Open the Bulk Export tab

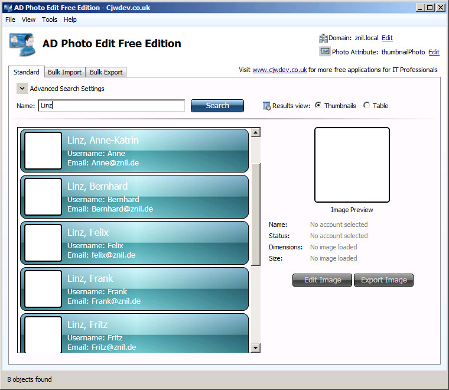pos(106,72)
